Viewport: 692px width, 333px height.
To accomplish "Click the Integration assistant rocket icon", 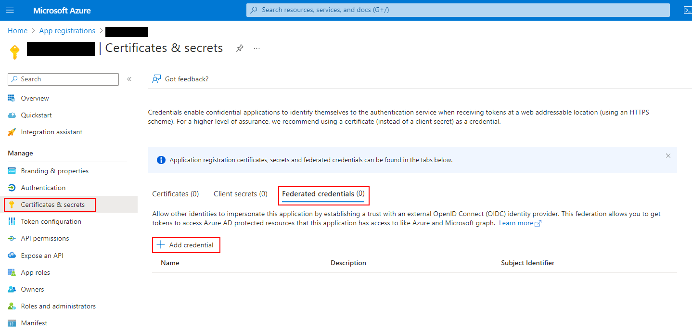I will pos(12,132).
